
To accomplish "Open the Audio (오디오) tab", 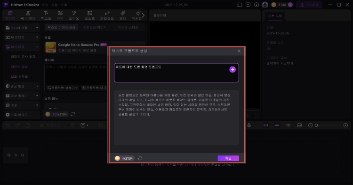I will pos(74,15).
